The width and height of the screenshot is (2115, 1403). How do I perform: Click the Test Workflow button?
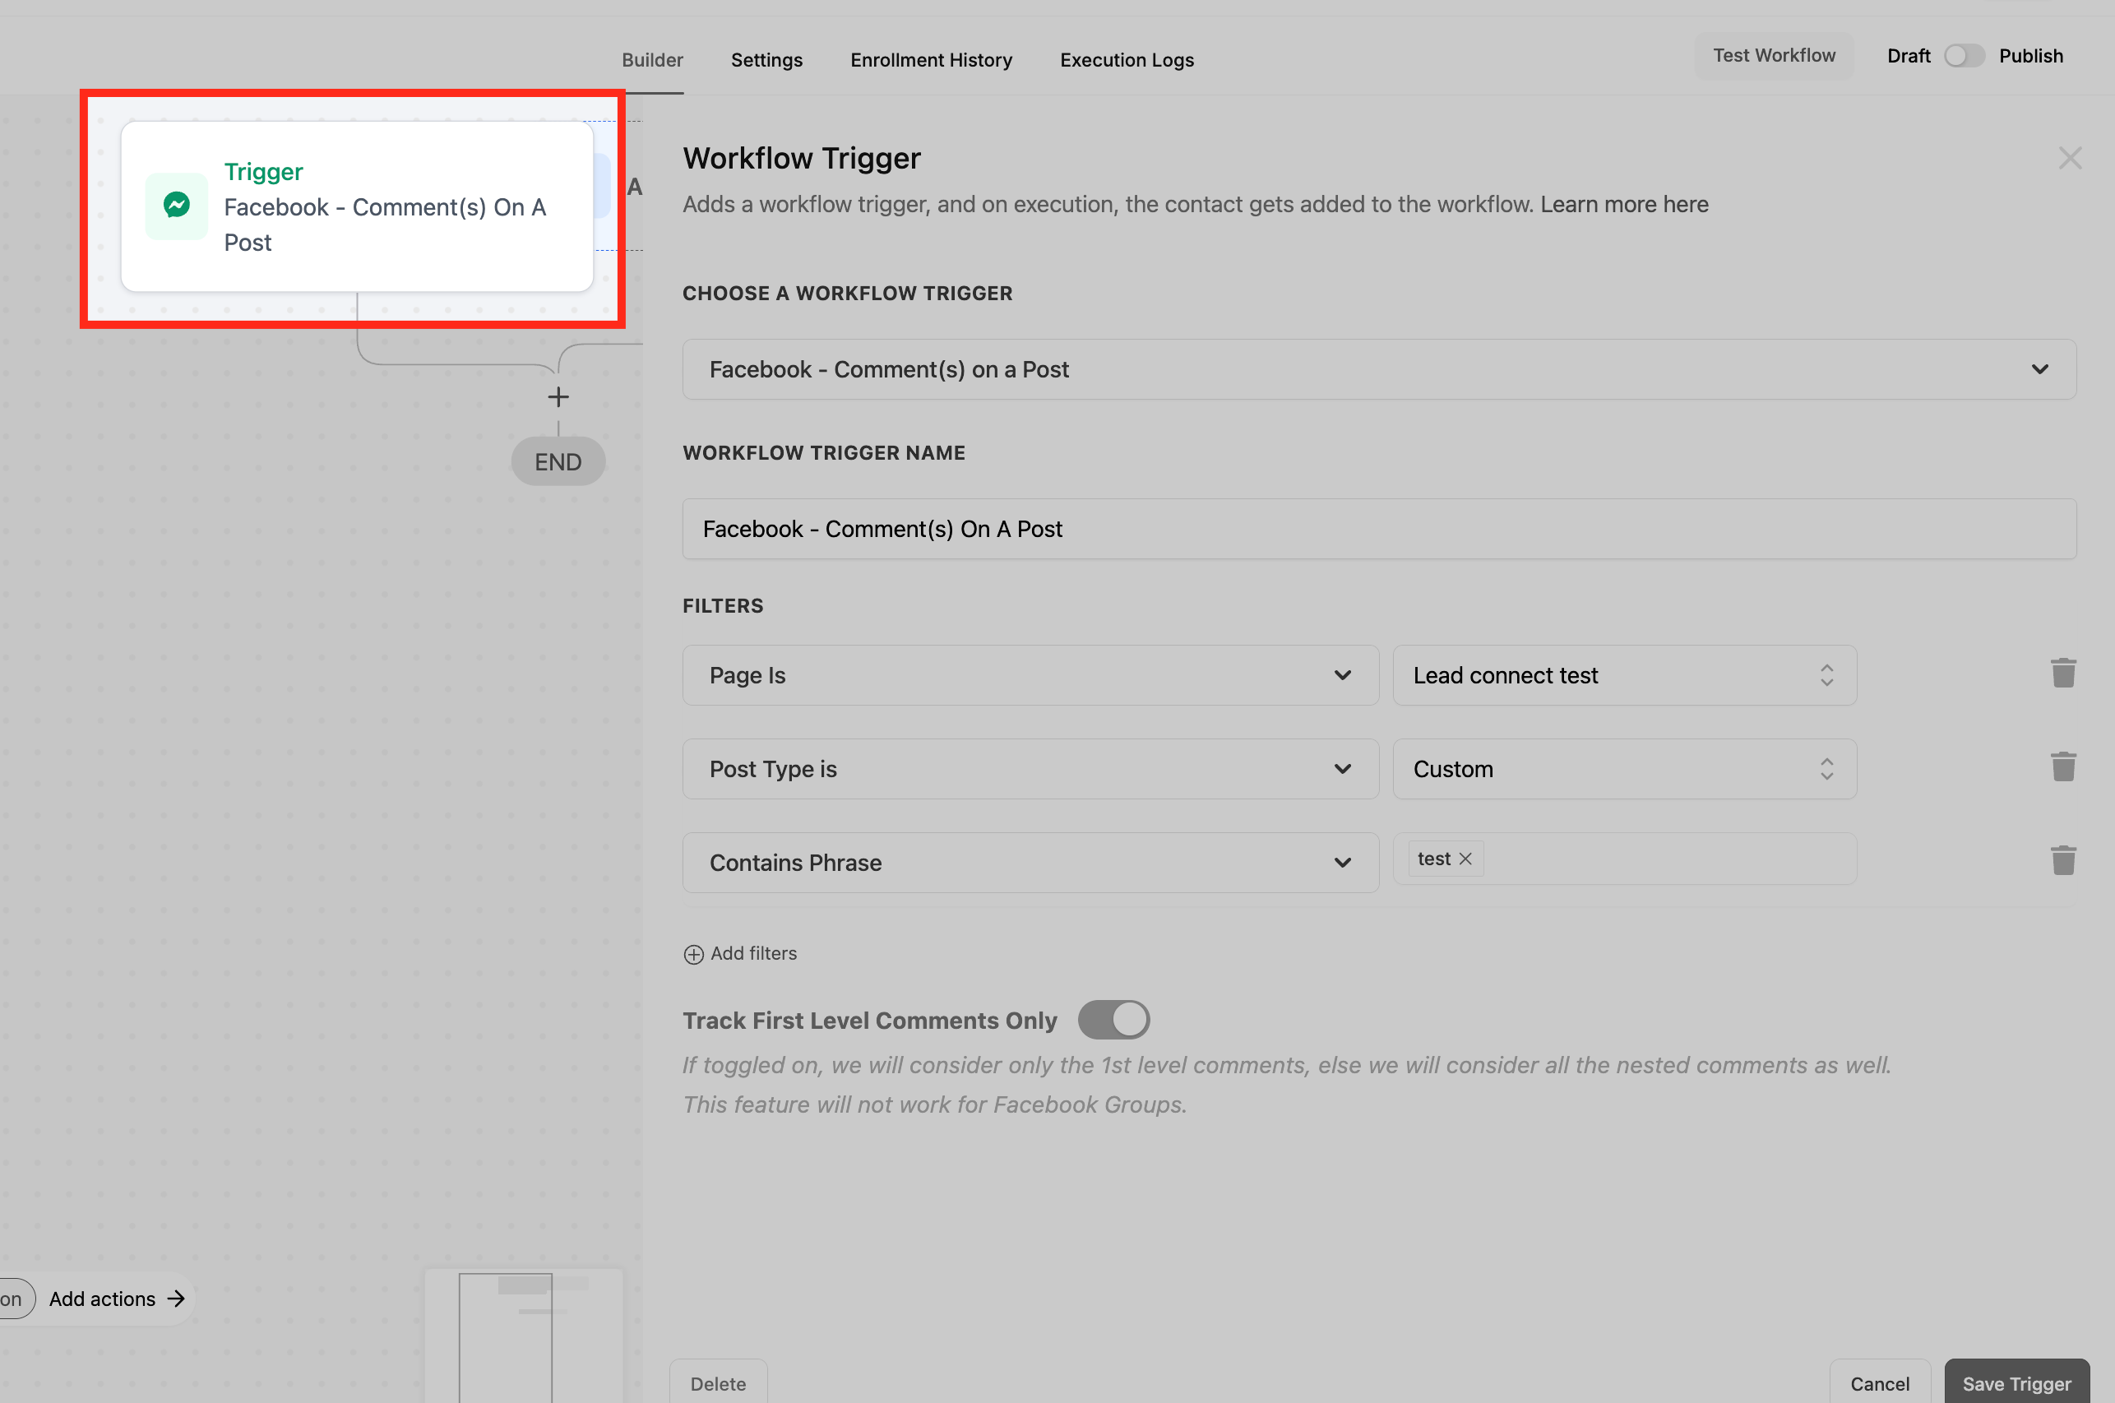point(1773,55)
